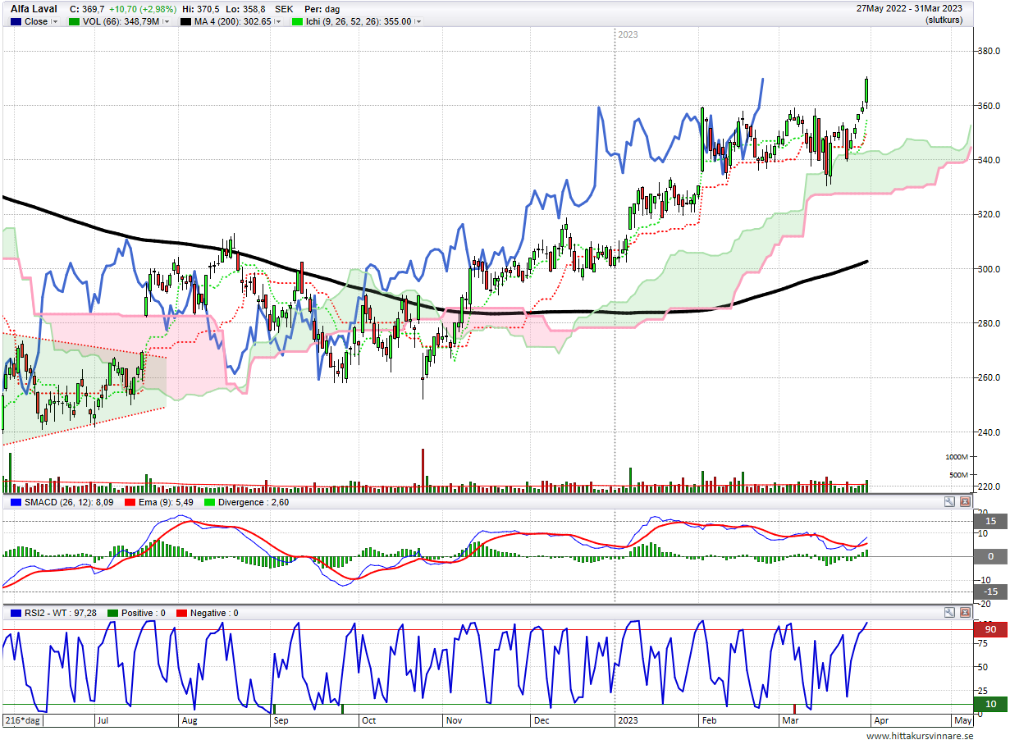
Task: Open RSI2 panel settings wrench icon
Action: click(949, 612)
